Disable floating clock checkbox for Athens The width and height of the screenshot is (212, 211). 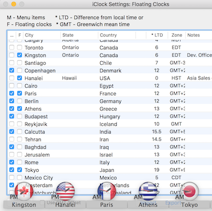[20, 109]
